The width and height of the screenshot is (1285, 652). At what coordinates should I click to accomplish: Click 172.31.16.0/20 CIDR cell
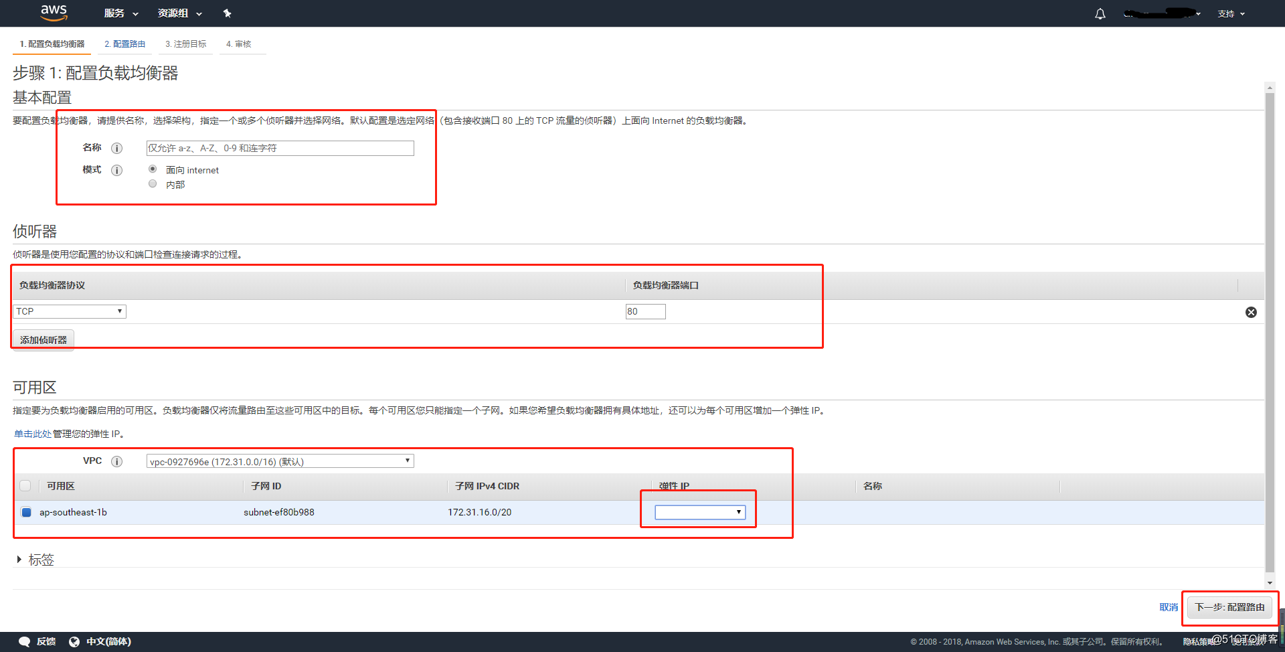[480, 512]
